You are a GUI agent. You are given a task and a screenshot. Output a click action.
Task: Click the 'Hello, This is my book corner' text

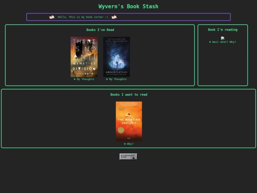tap(83, 17)
